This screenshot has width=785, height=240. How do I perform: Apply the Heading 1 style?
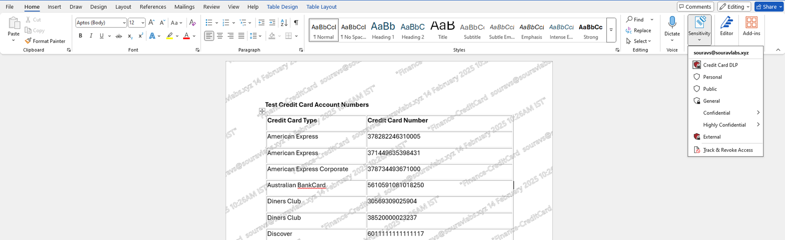click(383, 30)
